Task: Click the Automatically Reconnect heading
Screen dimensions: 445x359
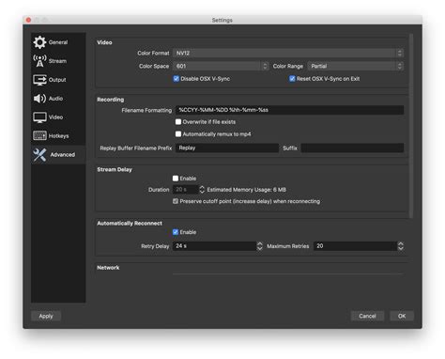Action: pyautogui.click(x=130, y=224)
